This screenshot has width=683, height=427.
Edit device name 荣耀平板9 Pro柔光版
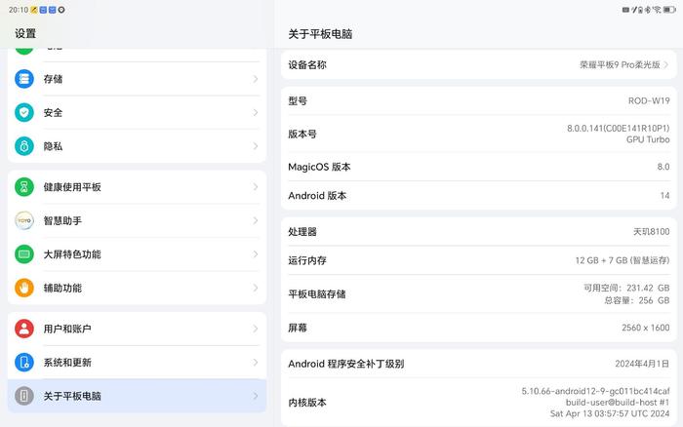coord(620,65)
